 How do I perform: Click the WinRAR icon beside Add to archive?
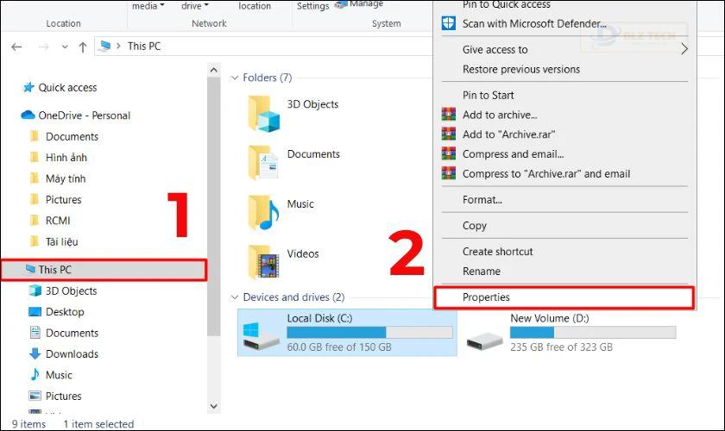tap(449, 115)
